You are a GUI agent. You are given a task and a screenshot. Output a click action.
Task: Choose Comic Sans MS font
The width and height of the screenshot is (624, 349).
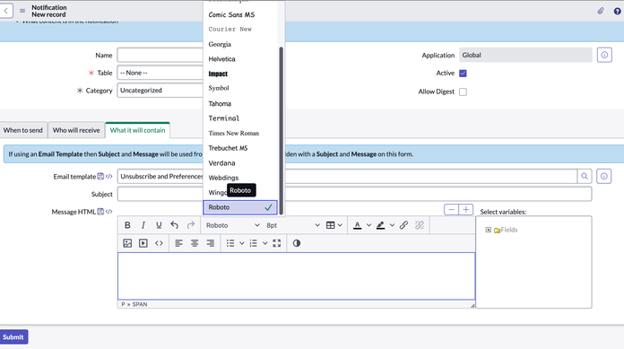(240, 14)
